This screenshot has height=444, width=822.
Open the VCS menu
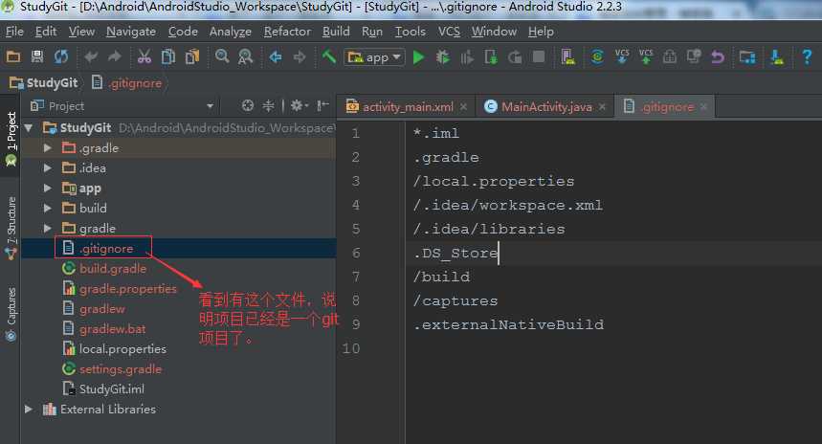click(449, 32)
